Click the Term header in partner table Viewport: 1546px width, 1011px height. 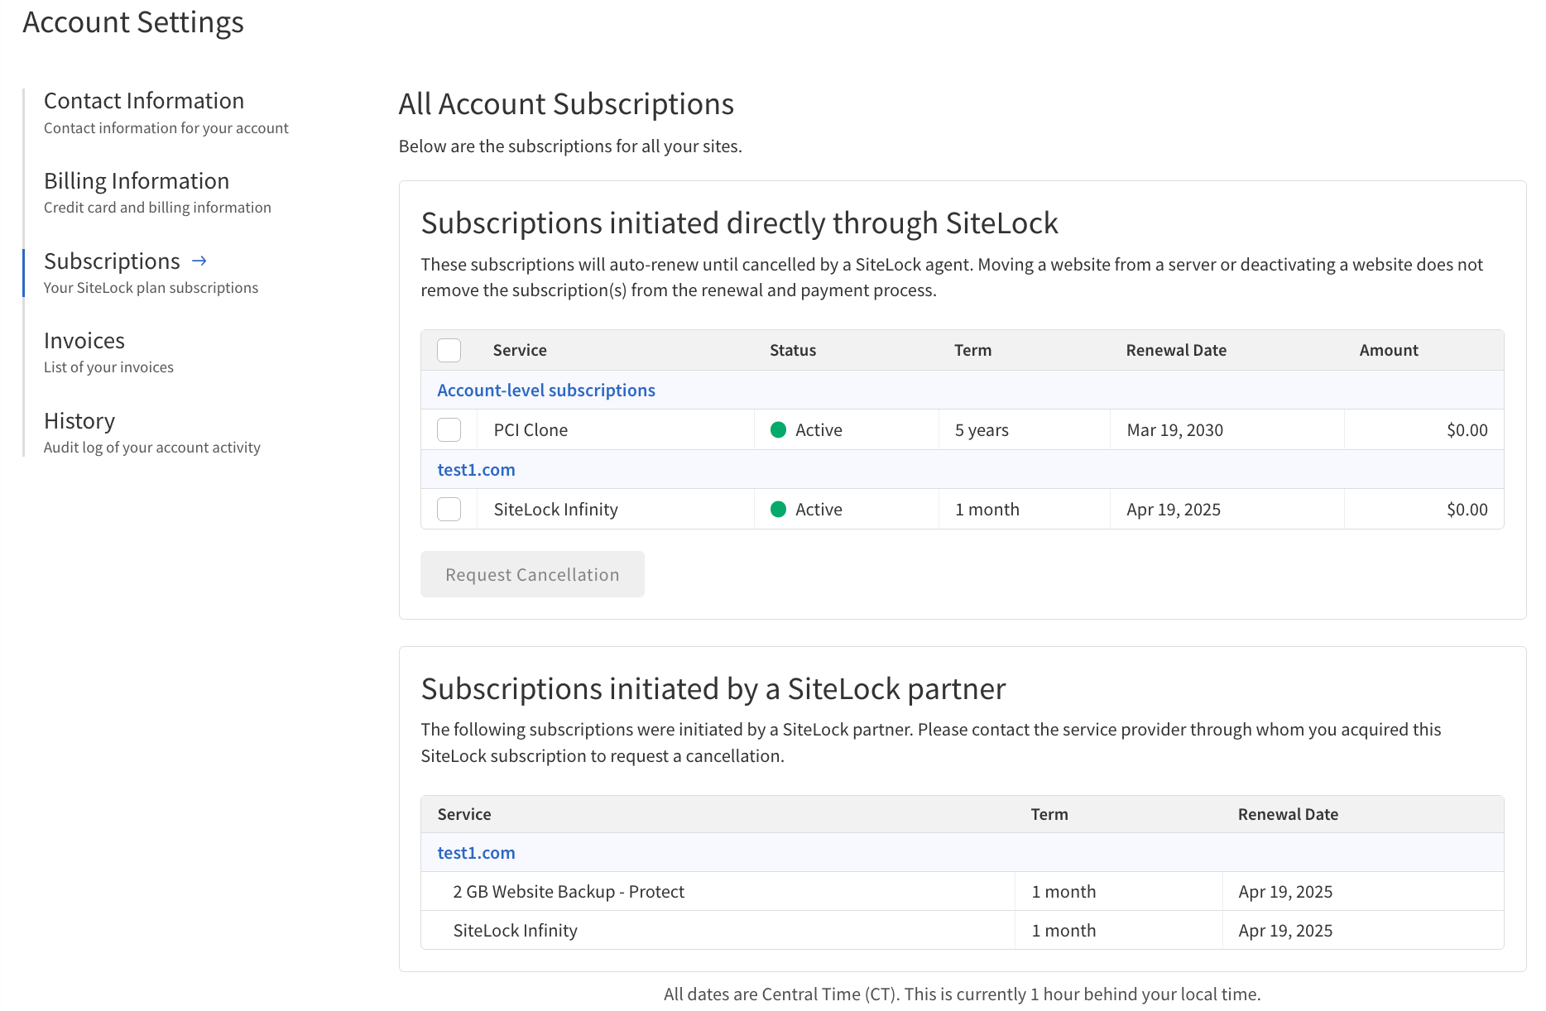pyautogui.click(x=1049, y=814)
